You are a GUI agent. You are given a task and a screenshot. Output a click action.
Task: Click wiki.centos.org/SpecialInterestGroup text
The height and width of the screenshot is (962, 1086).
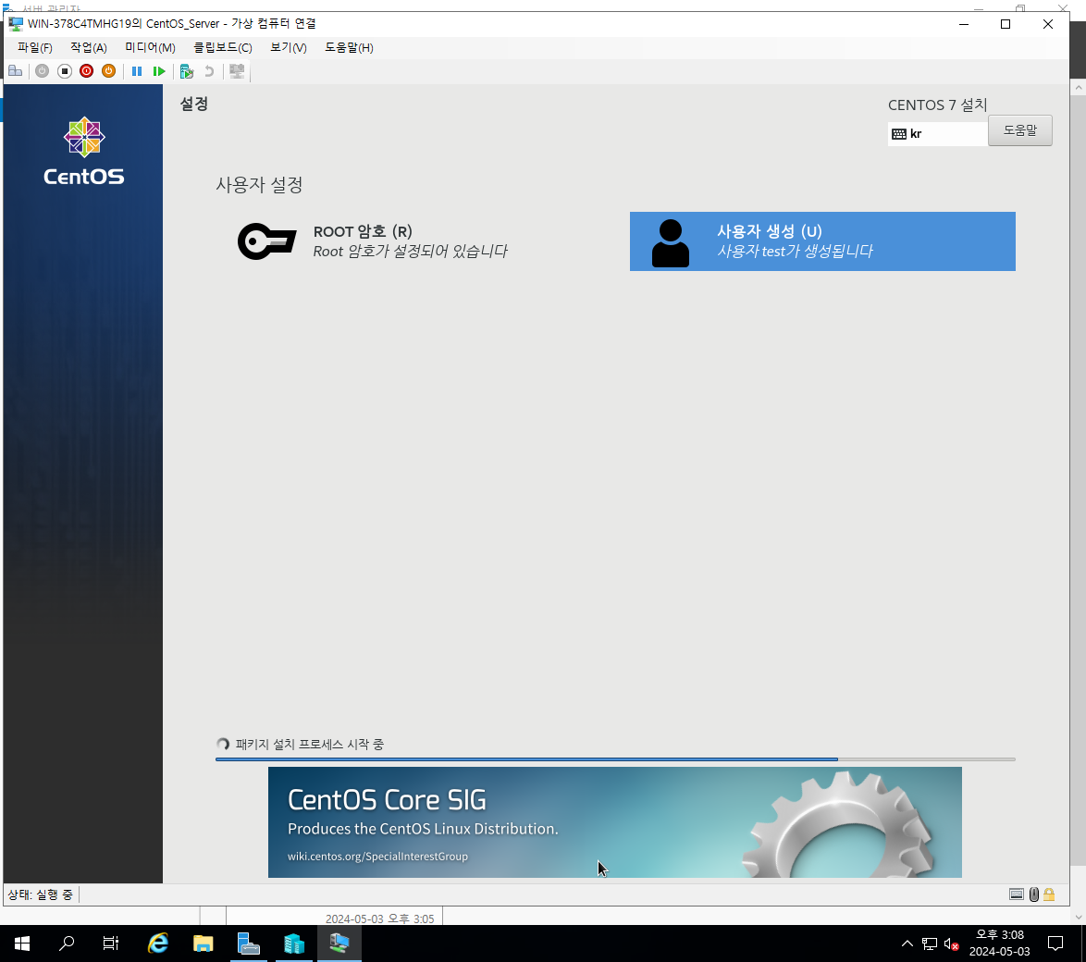(x=377, y=856)
